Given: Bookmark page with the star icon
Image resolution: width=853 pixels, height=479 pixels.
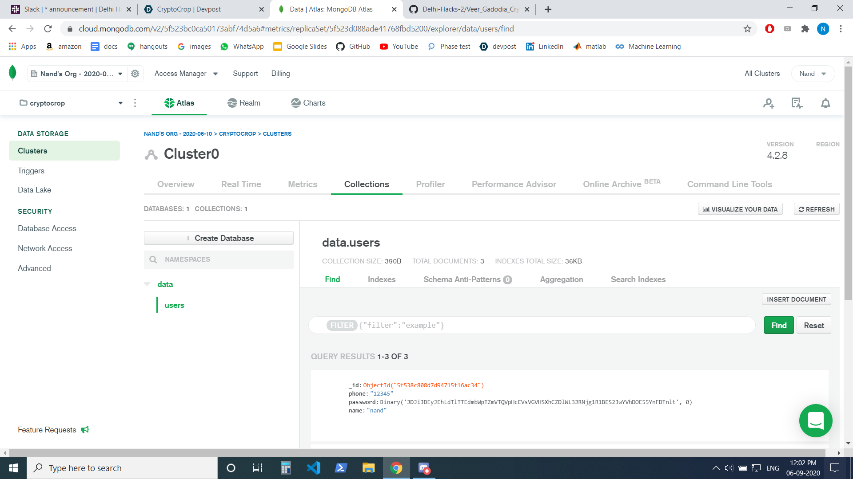Looking at the screenshot, I should (747, 29).
